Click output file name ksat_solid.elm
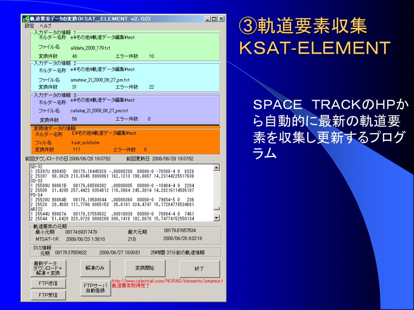 [x=86, y=142]
